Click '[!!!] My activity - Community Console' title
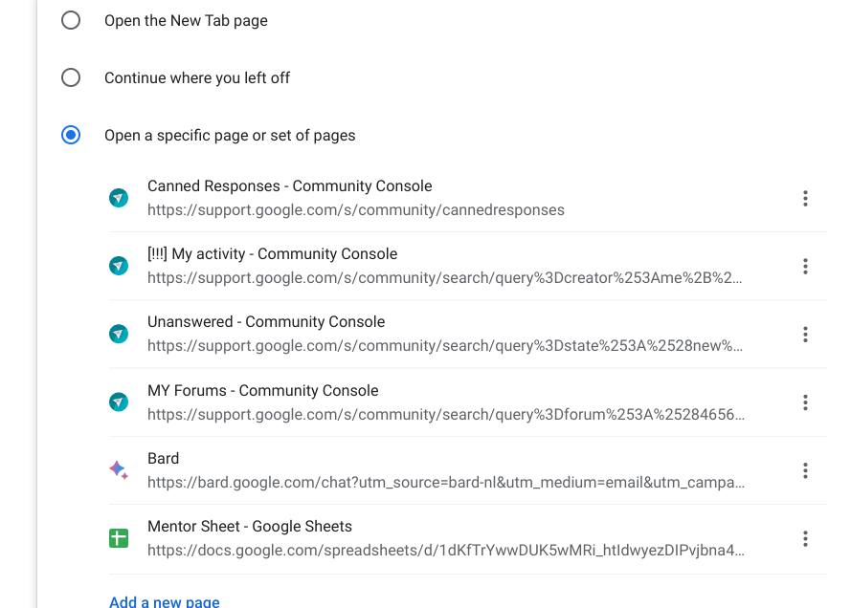Image resolution: width=851 pixels, height=608 pixels. coord(273,253)
